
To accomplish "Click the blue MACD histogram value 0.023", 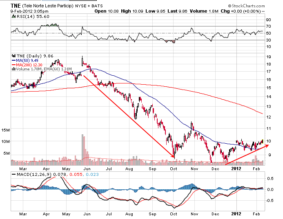I will tap(92, 174).
